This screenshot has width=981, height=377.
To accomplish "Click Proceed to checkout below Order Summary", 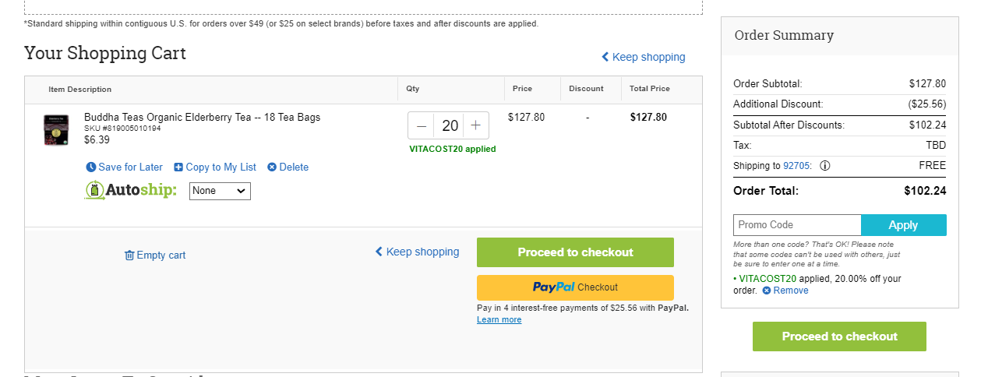I will pyautogui.click(x=839, y=336).
